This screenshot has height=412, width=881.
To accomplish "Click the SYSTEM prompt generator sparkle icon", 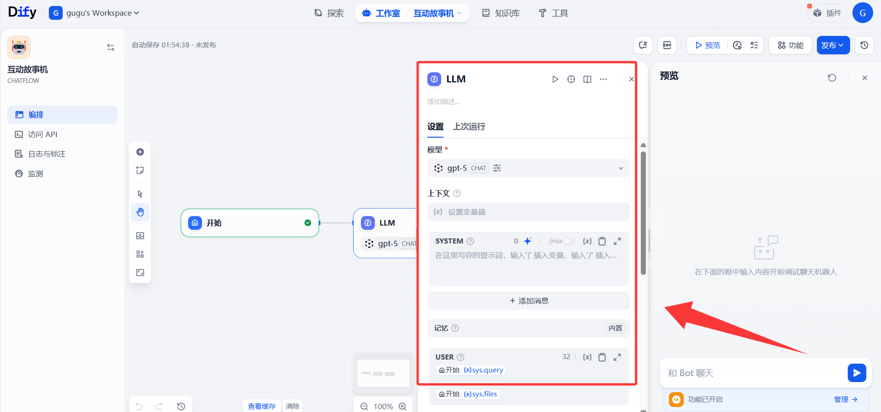I will click(528, 241).
